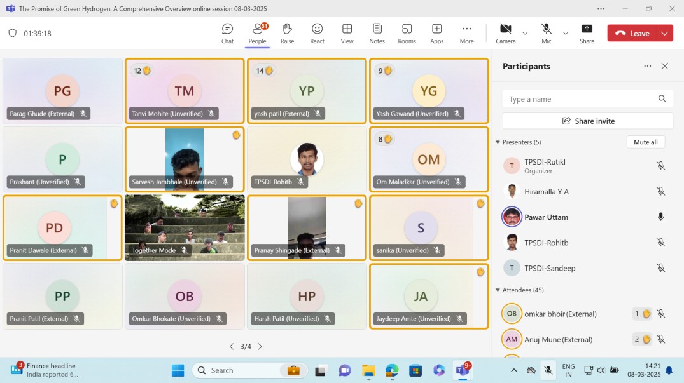Toggle the People participants pane
Image resolution: width=684 pixels, height=383 pixels.
(257, 33)
